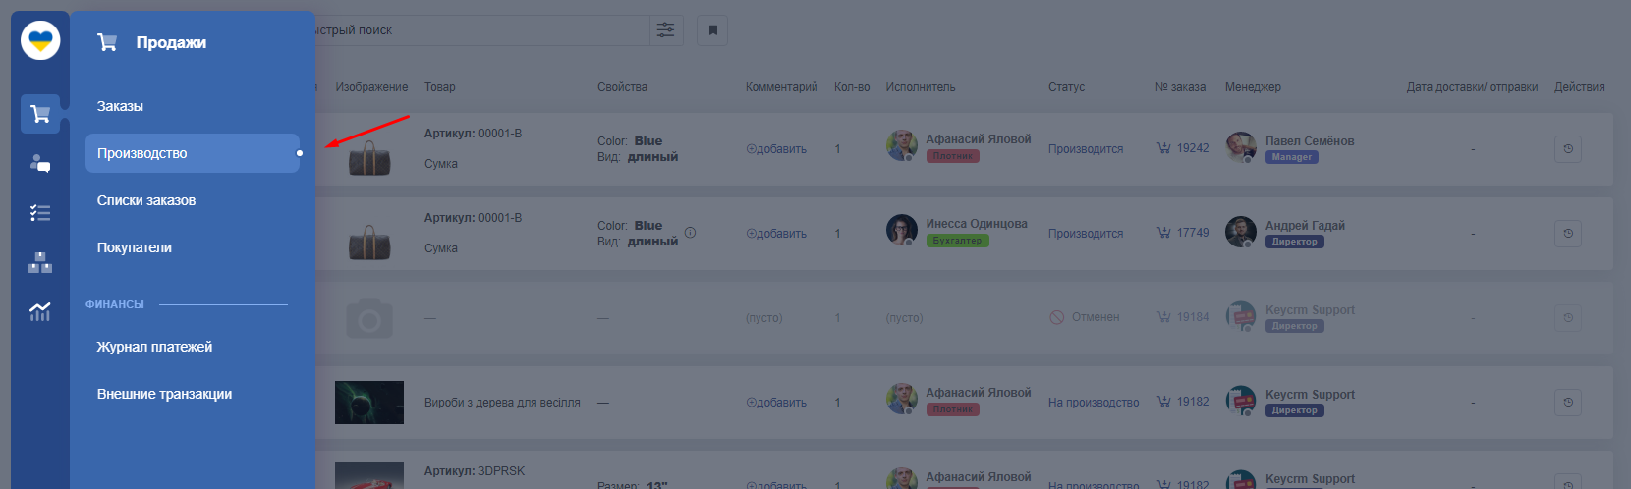Open the Sales cart icon in sidebar
The width and height of the screenshot is (1631, 489).
click(40, 114)
